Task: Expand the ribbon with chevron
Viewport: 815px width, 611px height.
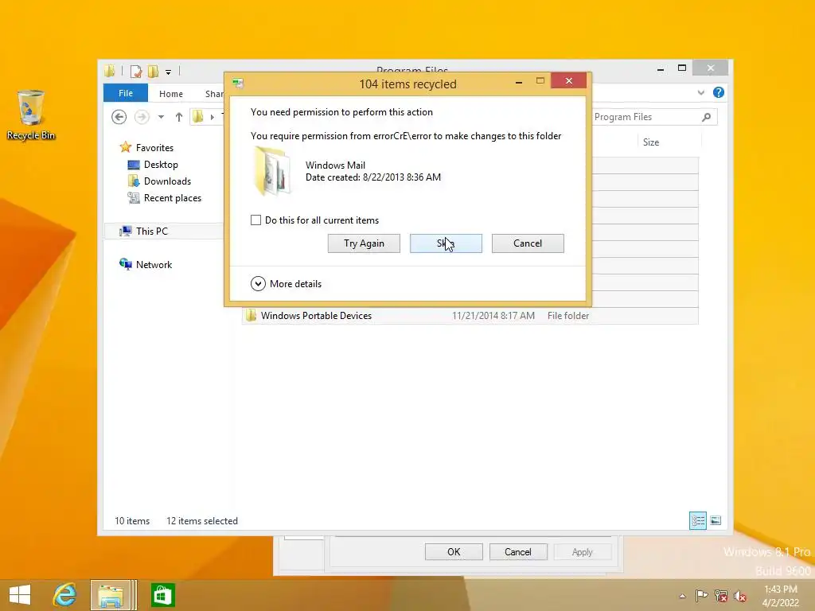Action: pos(700,92)
